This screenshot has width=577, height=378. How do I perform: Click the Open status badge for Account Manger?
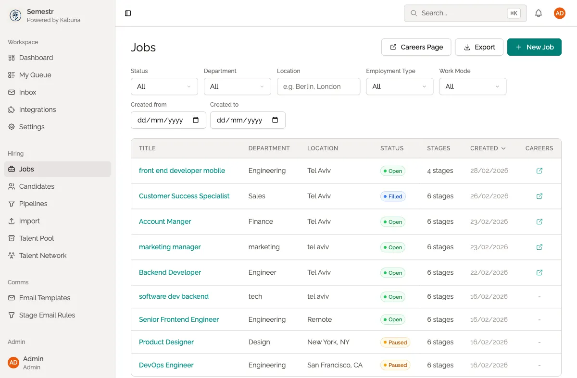(392, 221)
